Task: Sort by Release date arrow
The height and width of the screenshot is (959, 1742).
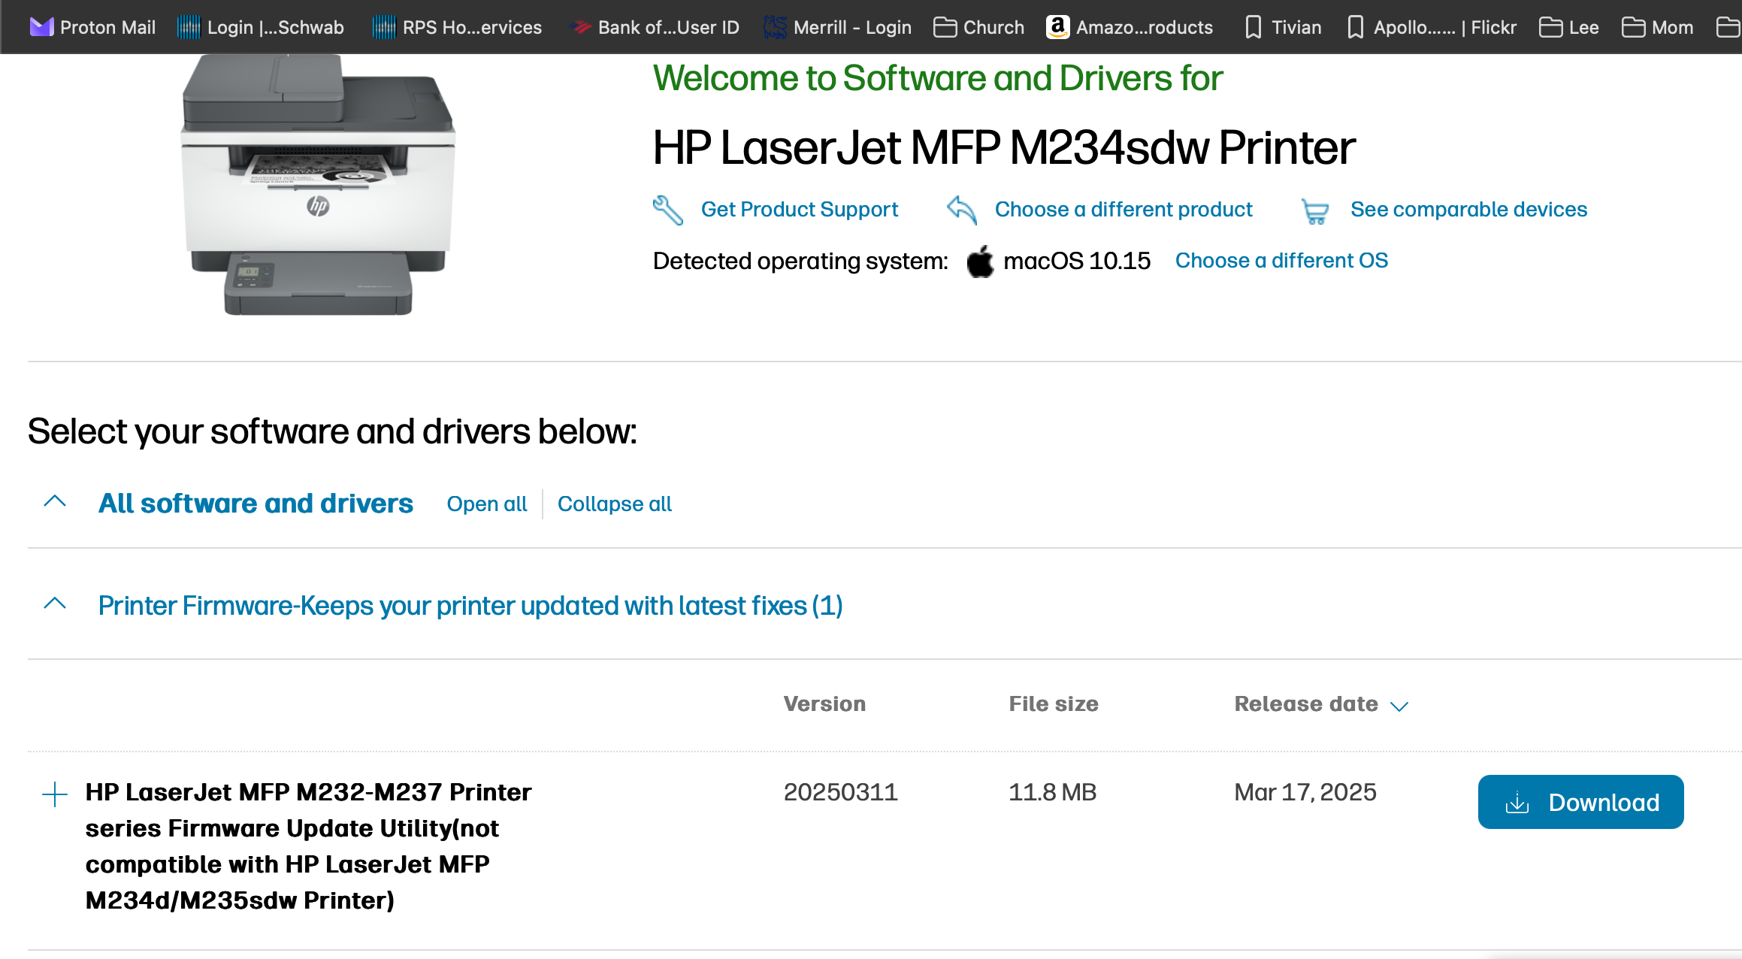Action: [x=1399, y=706]
